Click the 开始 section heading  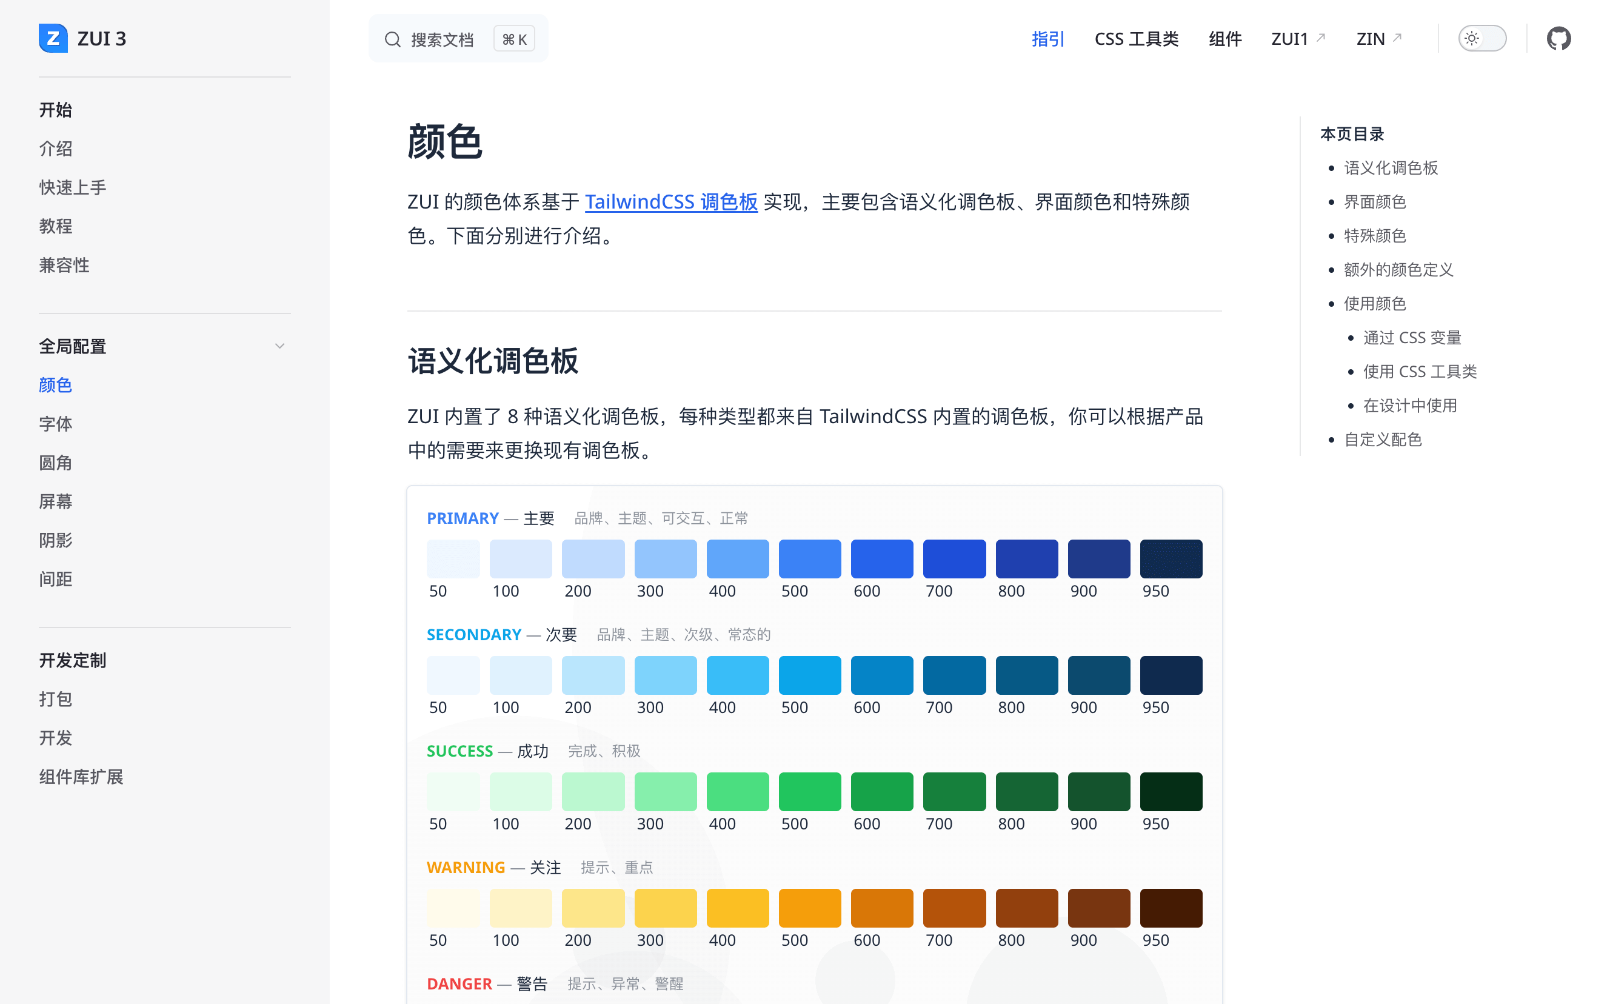pos(56,110)
